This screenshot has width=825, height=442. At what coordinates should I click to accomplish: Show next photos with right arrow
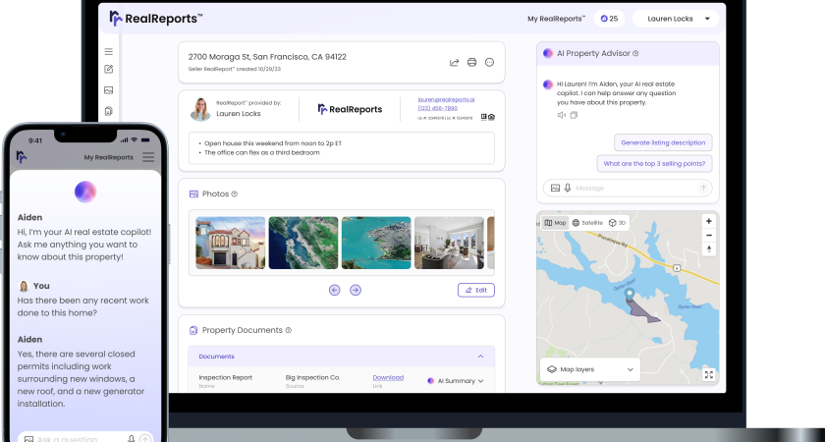356,290
